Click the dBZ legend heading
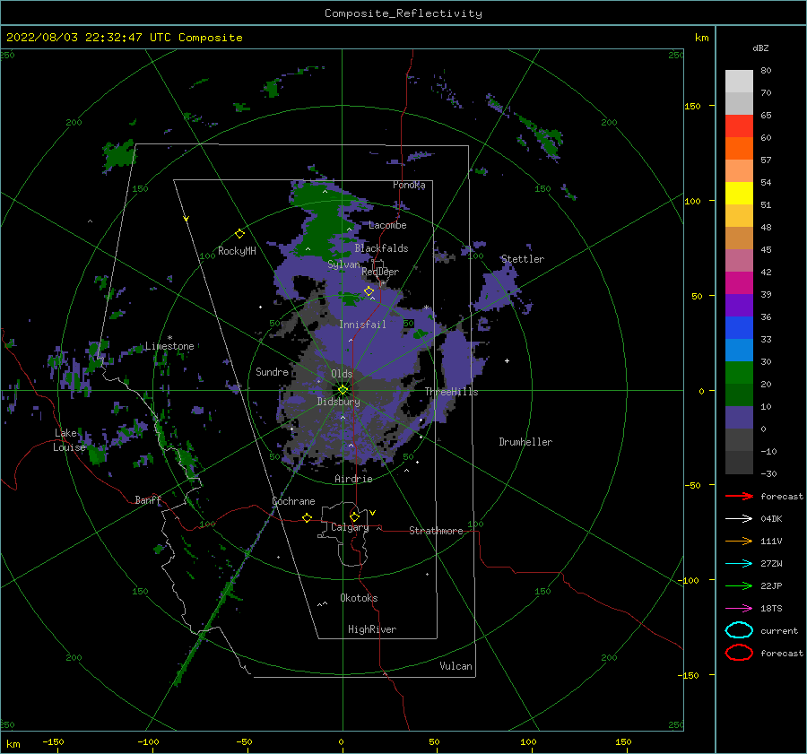Image resolution: width=807 pixels, height=754 pixels. 760,48
